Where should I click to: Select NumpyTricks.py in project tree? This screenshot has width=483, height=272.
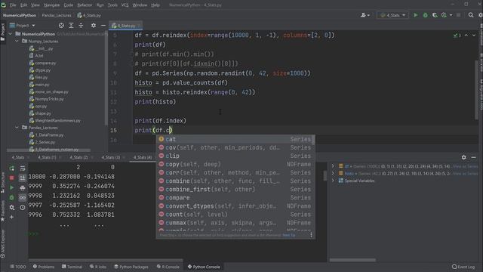pos(49,99)
